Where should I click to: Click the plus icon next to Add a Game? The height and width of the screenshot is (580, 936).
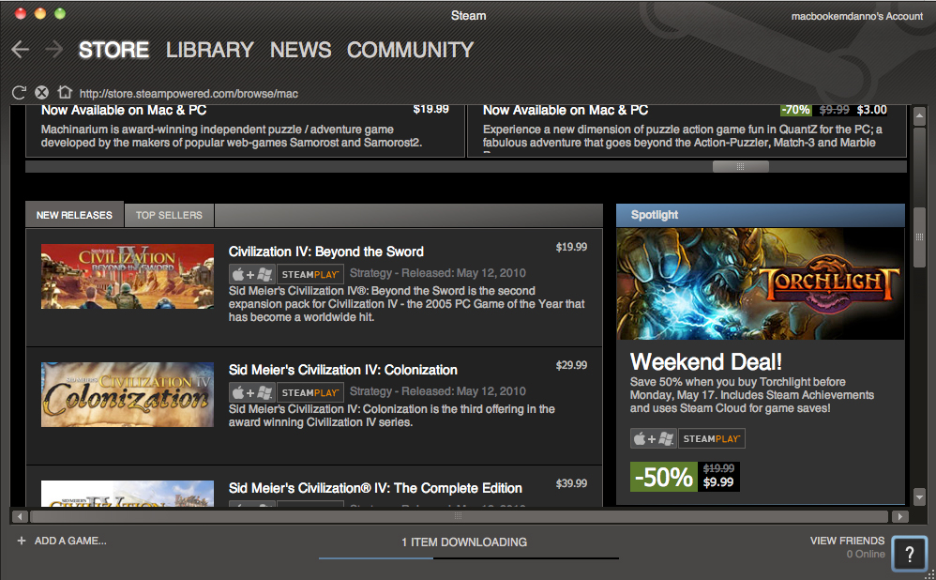click(22, 541)
